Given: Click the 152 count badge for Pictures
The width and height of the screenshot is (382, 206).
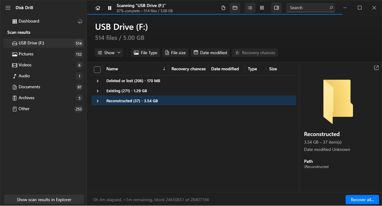Looking at the screenshot, I should [x=79, y=54].
